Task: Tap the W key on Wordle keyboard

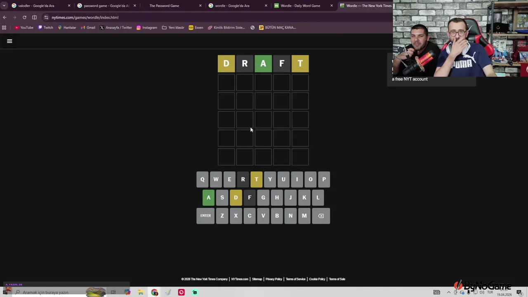Action: pos(216,179)
